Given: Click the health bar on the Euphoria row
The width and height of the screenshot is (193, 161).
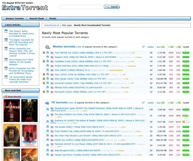Looking at the screenshot, I should point(186,122).
